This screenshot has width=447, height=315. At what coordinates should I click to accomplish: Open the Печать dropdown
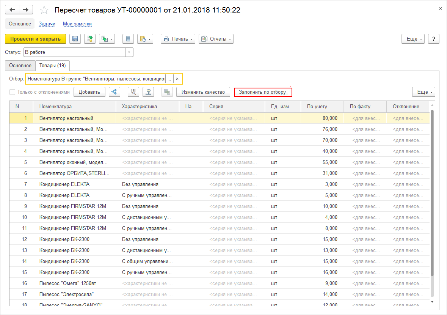point(178,39)
